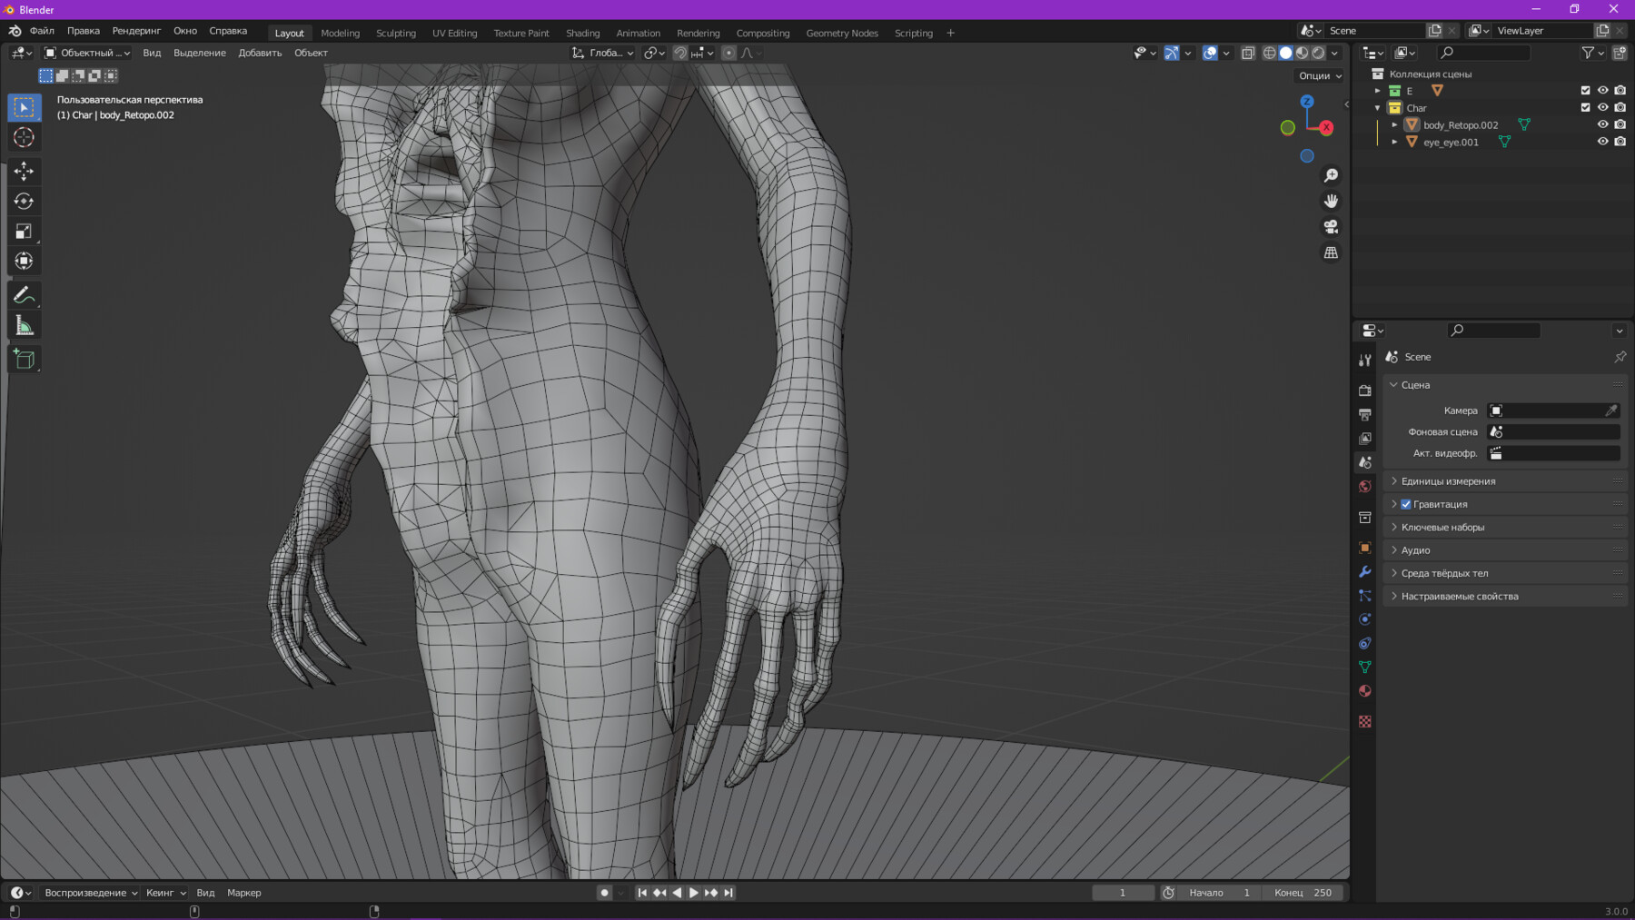This screenshot has height=920, width=1635.
Task: Hide body_Retopo.002 with eye icon
Action: tap(1602, 124)
